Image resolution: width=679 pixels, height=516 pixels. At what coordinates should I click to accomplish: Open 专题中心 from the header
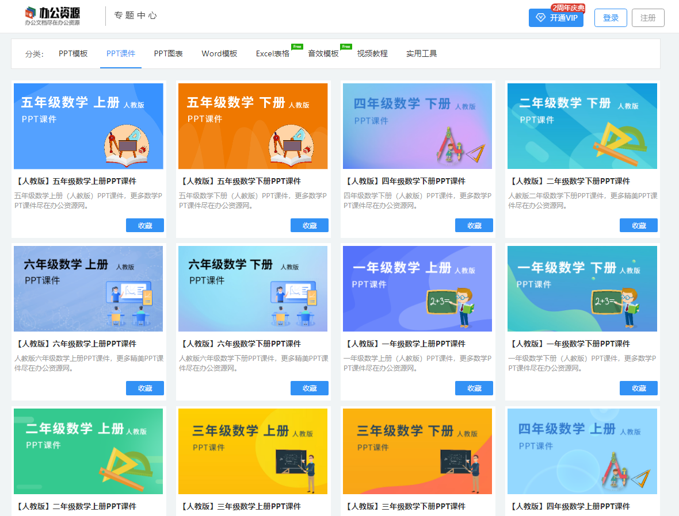[x=135, y=16]
